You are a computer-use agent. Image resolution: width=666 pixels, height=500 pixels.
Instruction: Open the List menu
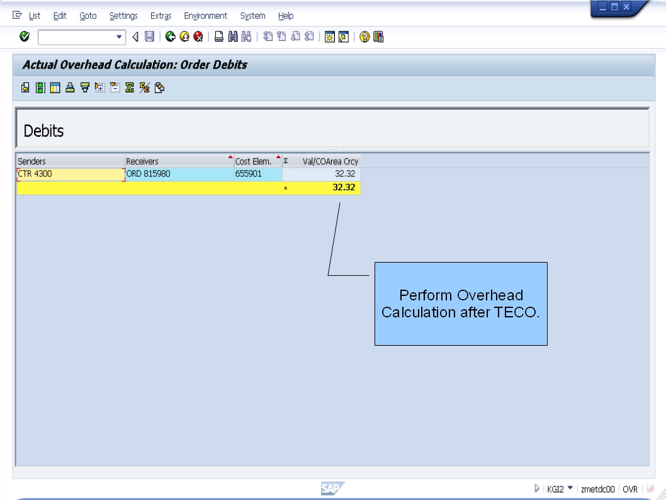(35, 16)
